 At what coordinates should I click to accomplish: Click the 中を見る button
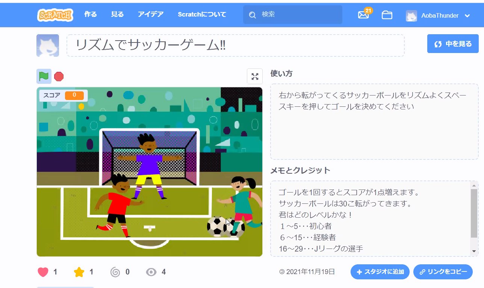[x=453, y=44]
